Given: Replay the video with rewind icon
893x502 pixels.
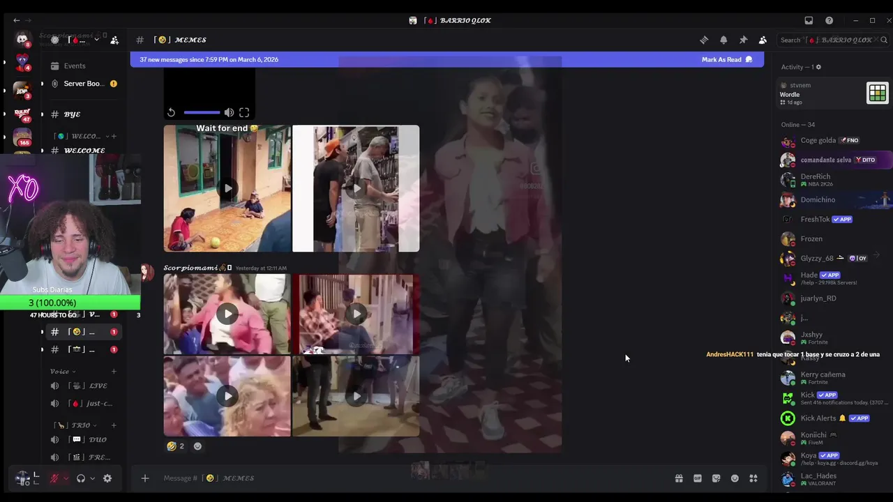Looking at the screenshot, I should (x=171, y=112).
